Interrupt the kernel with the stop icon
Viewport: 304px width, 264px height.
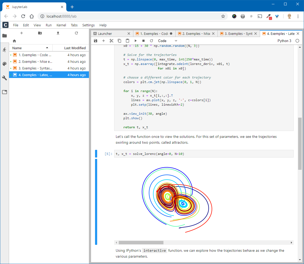click(x=143, y=41)
